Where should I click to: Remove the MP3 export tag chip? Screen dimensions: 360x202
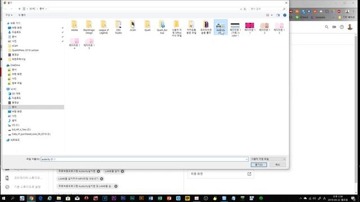pos(101,178)
